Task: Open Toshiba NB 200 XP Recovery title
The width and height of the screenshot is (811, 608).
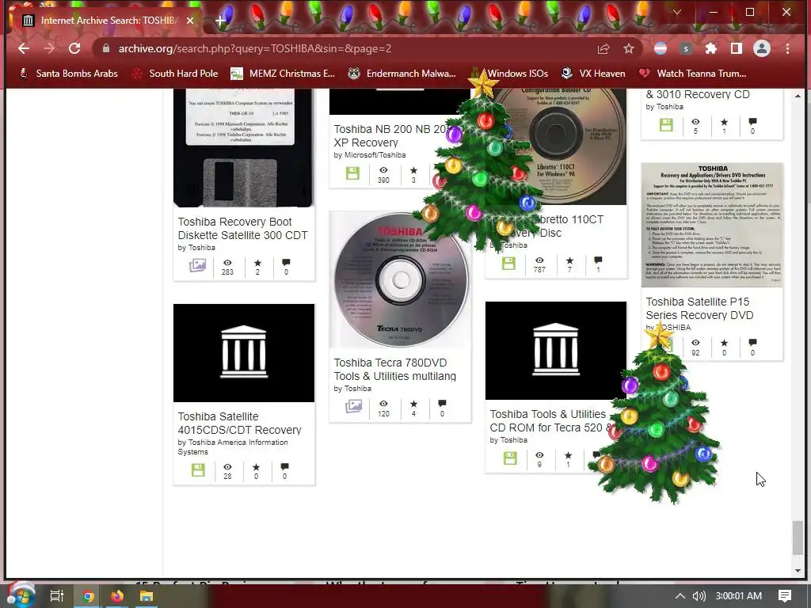Action: pyautogui.click(x=388, y=136)
